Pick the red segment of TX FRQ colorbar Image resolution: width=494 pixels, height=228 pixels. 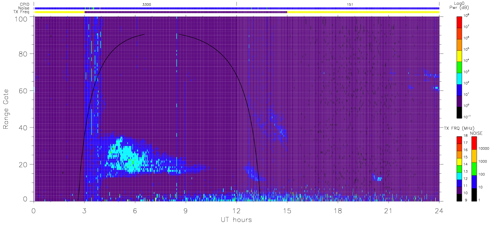(x=460, y=140)
